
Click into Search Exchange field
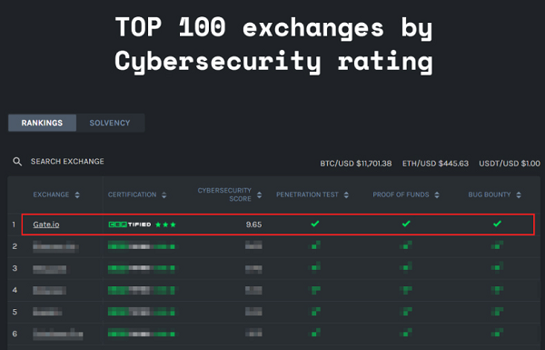pos(67,162)
